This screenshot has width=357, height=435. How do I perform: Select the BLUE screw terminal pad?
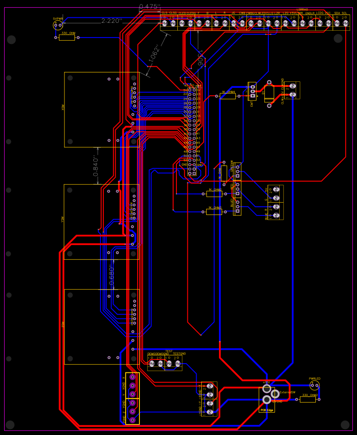[x=276, y=215]
